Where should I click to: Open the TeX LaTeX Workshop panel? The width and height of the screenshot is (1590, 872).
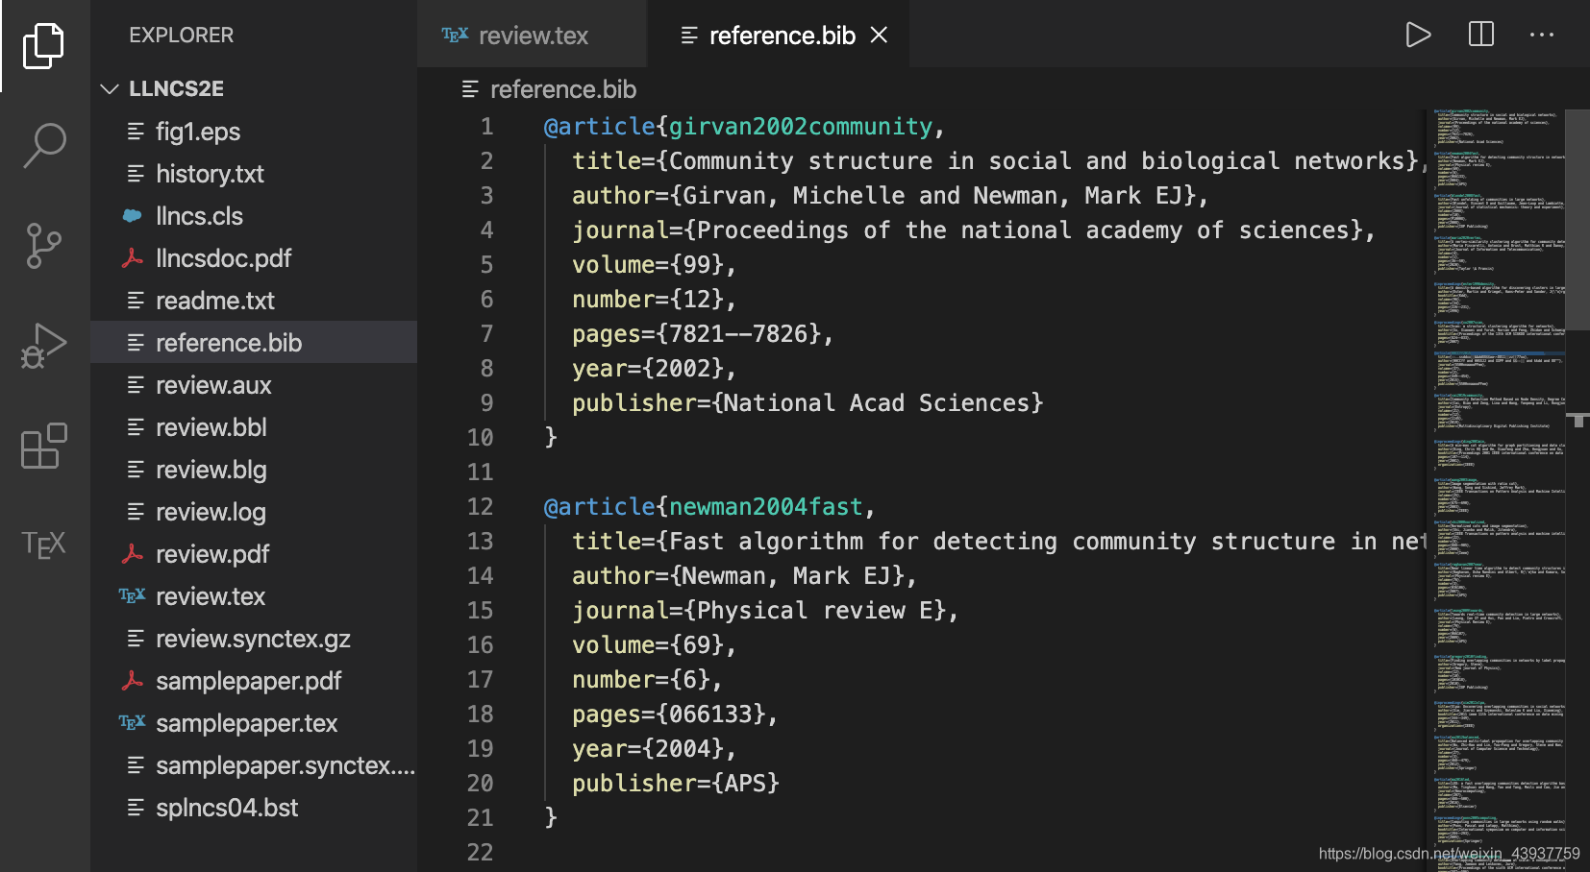43,545
